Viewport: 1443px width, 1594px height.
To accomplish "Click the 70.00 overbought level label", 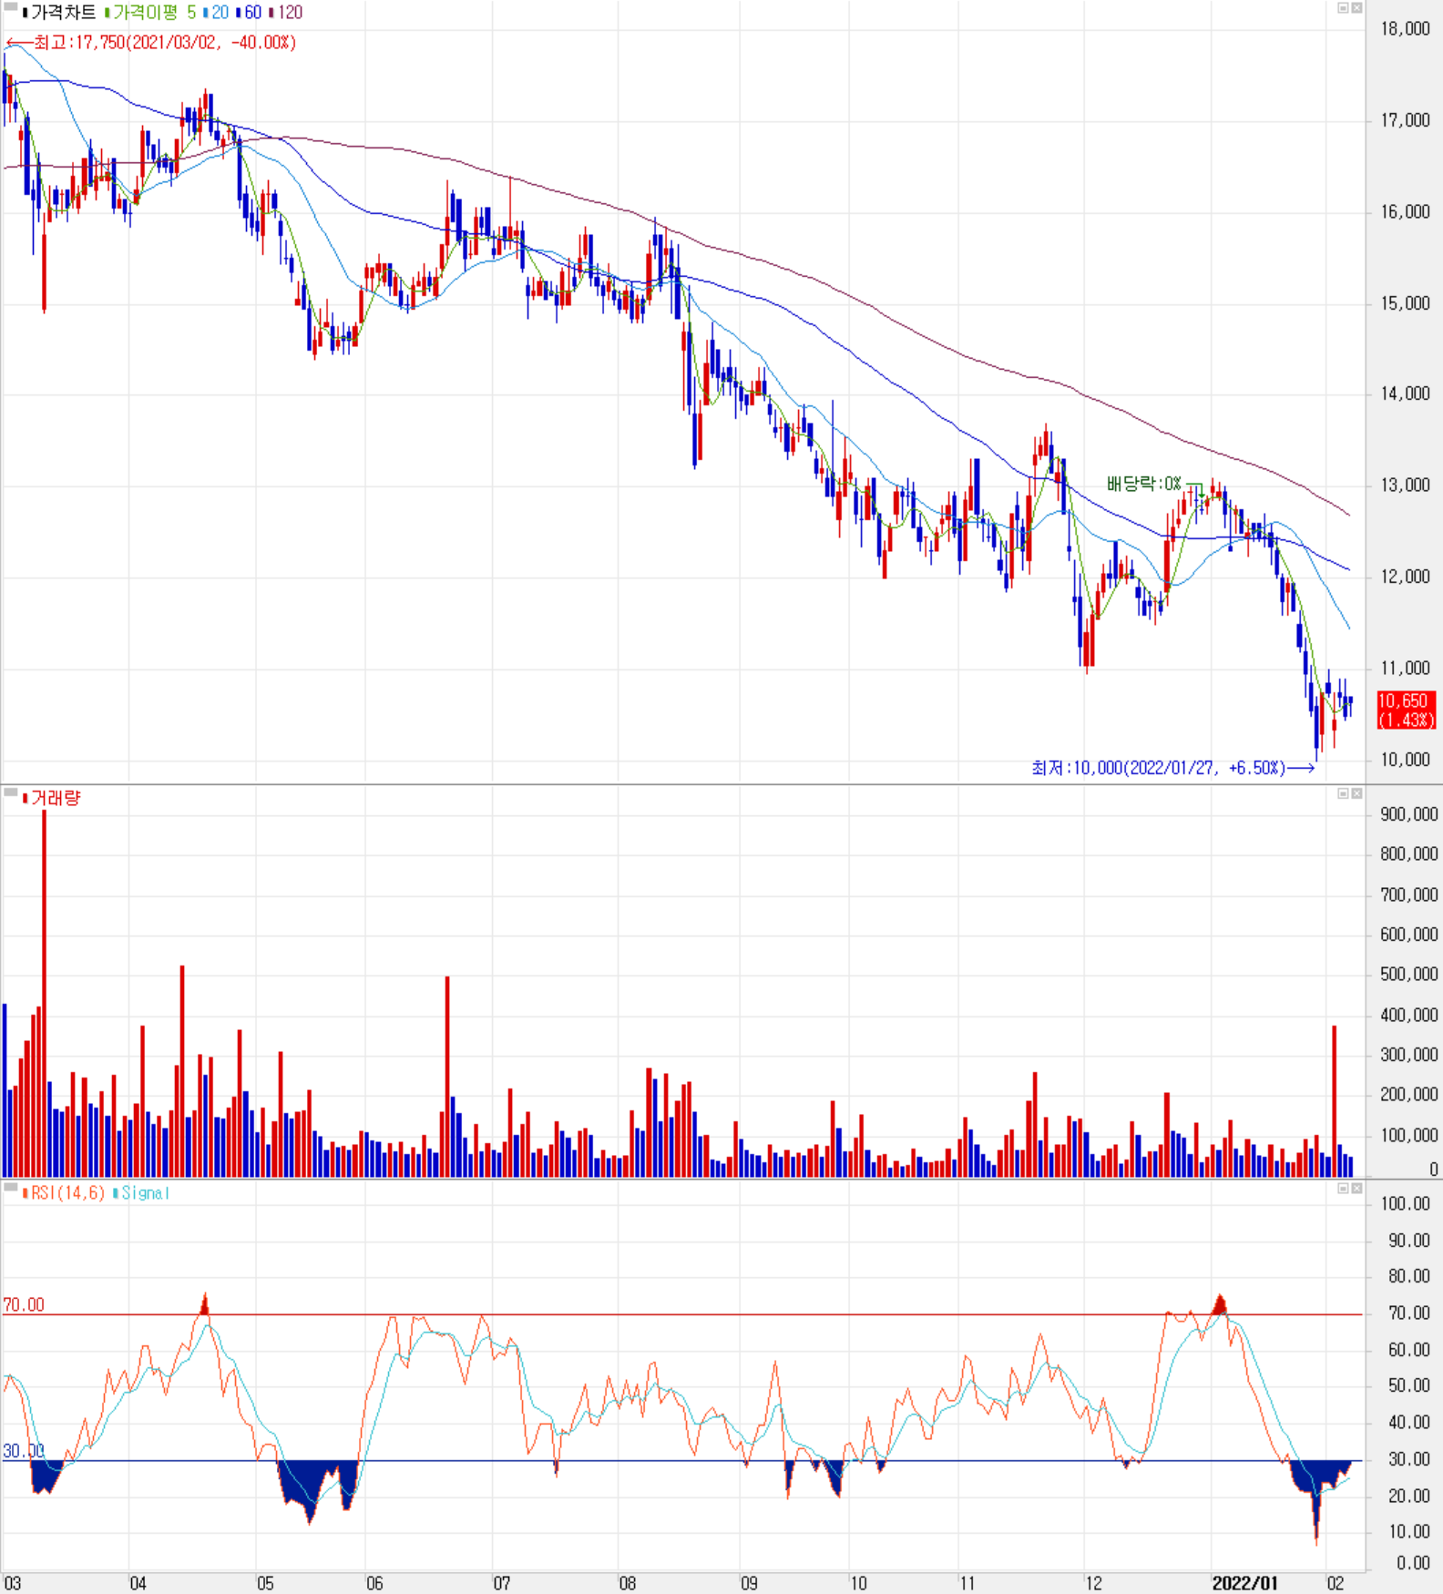I will (24, 1305).
